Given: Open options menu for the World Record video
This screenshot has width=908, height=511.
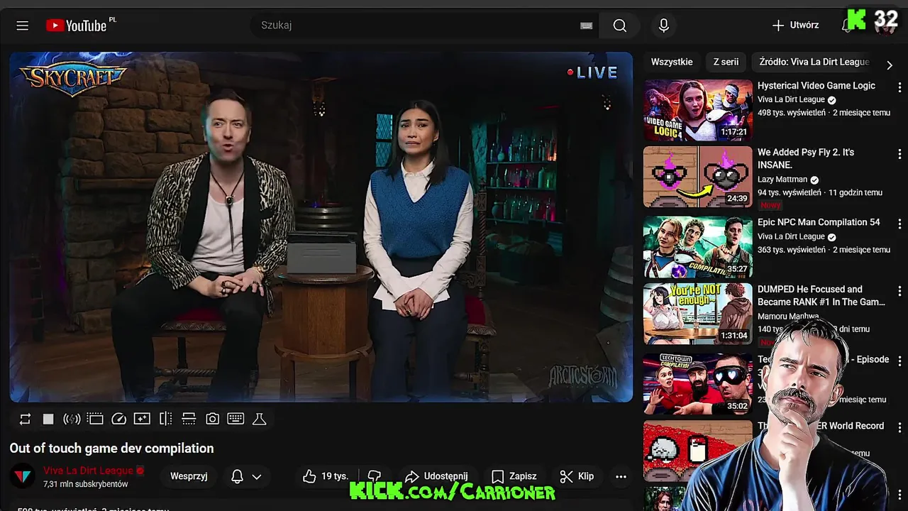Looking at the screenshot, I should click(899, 427).
